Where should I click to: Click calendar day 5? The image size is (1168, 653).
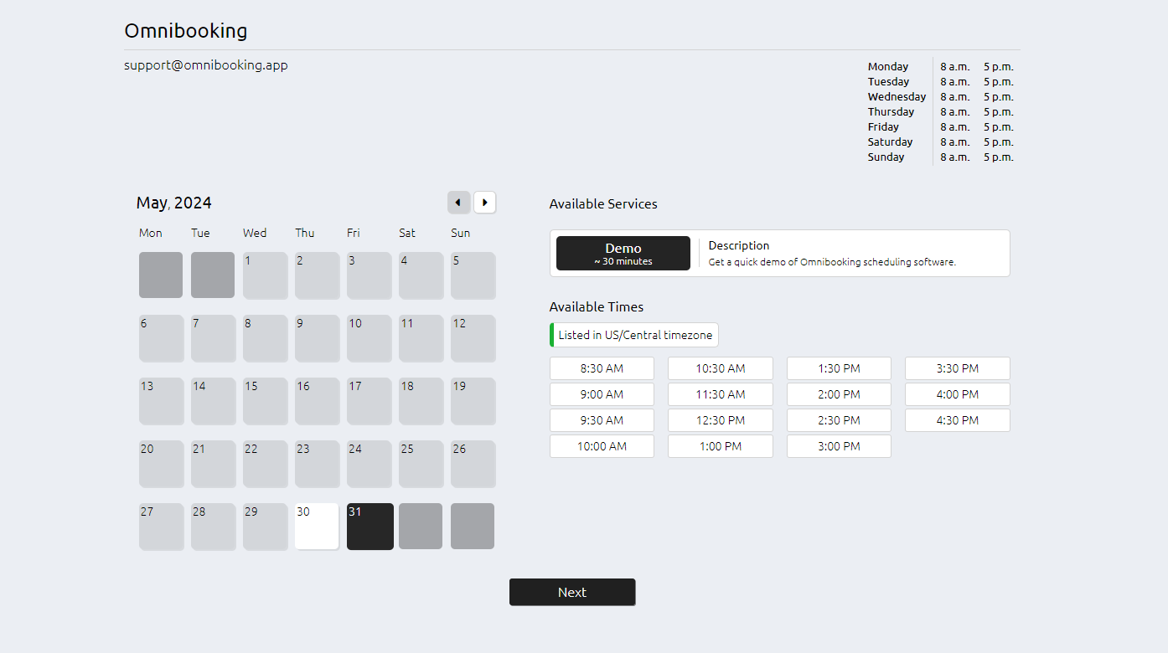click(473, 275)
